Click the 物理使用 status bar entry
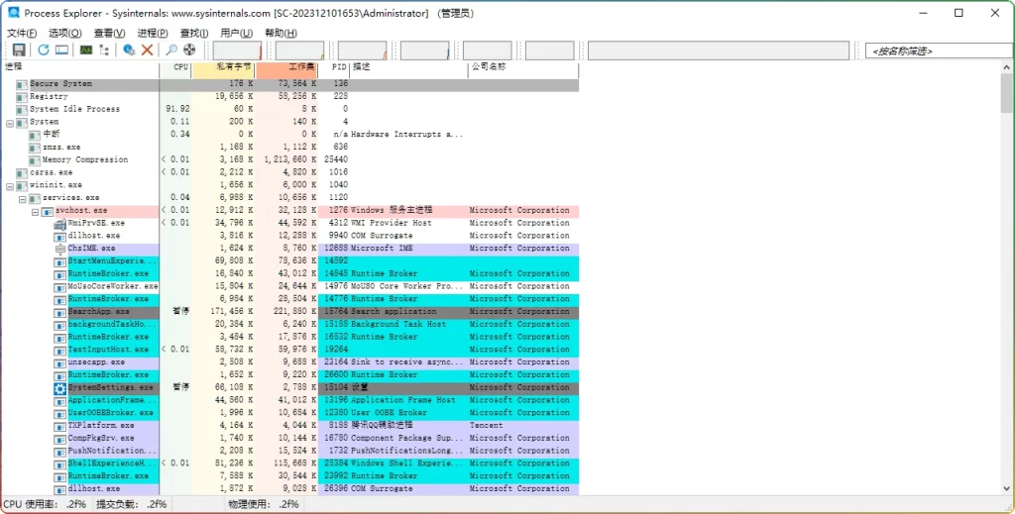This screenshot has height=514, width=1015. pyautogui.click(x=264, y=504)
